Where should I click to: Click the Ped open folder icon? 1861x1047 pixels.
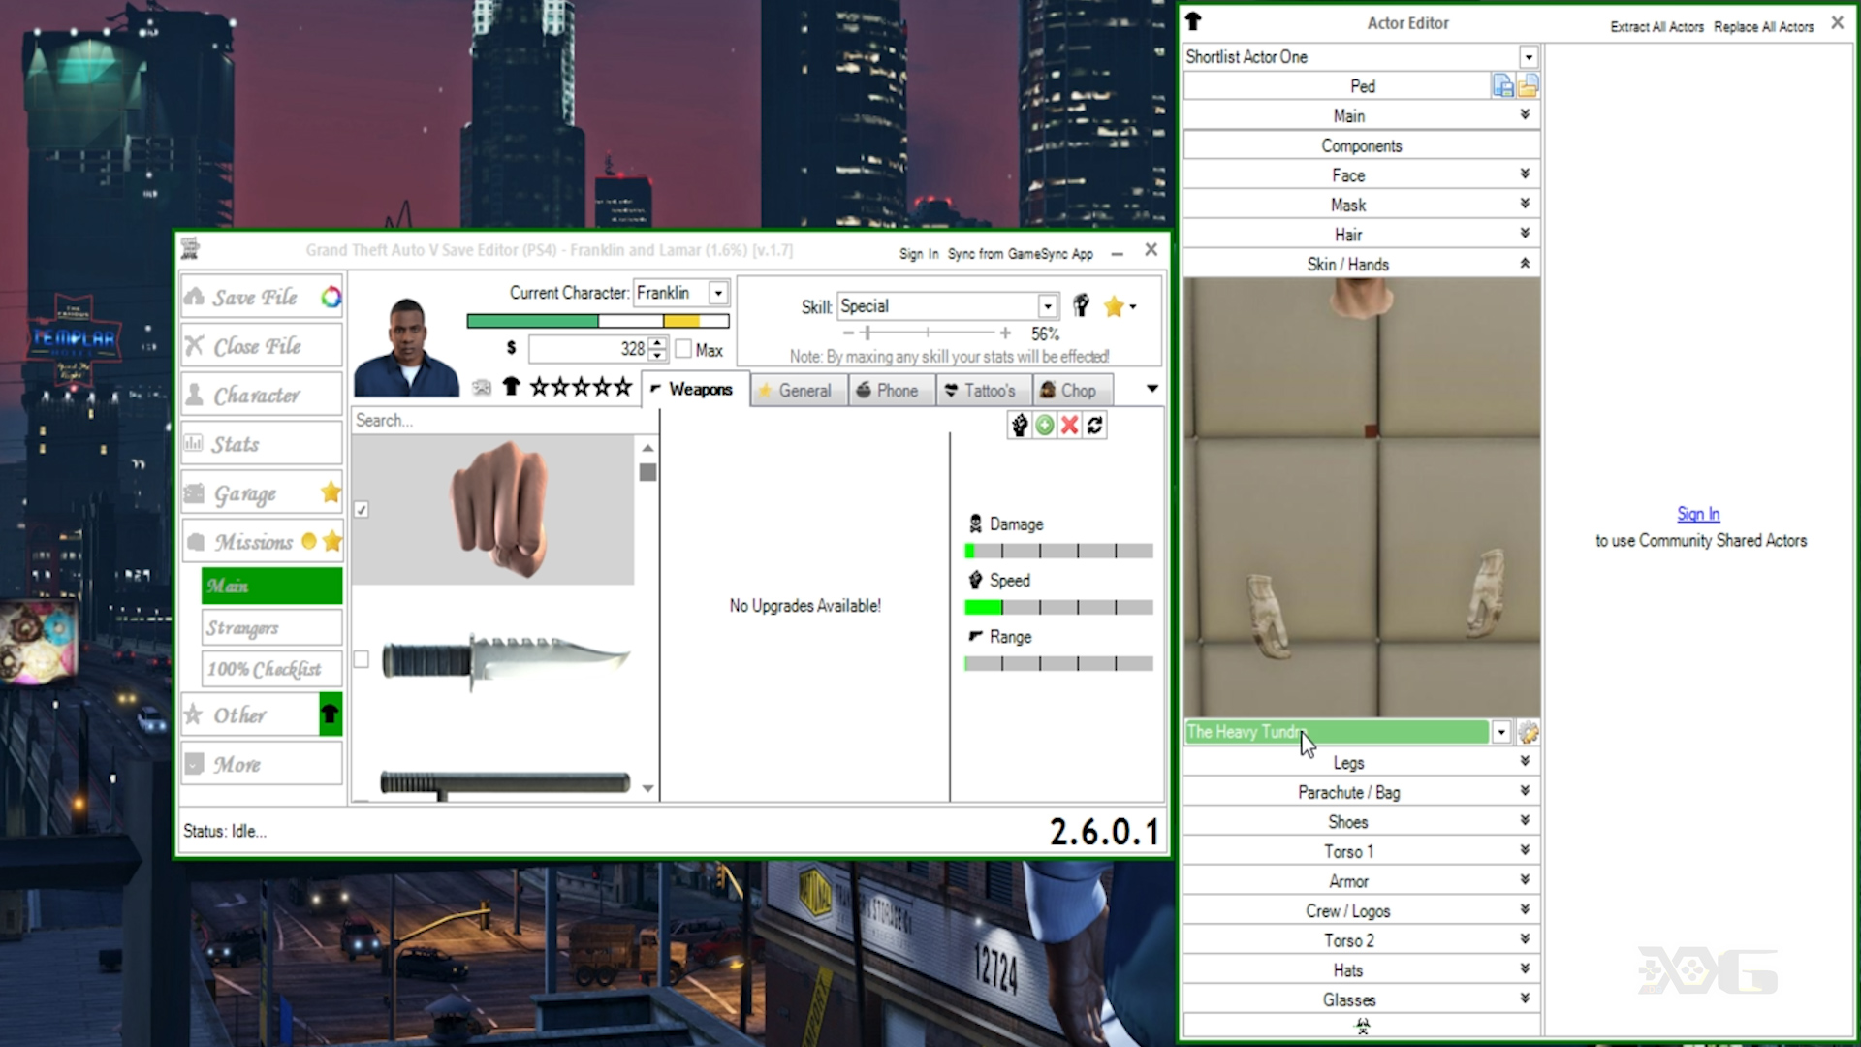coord(1528,86)
